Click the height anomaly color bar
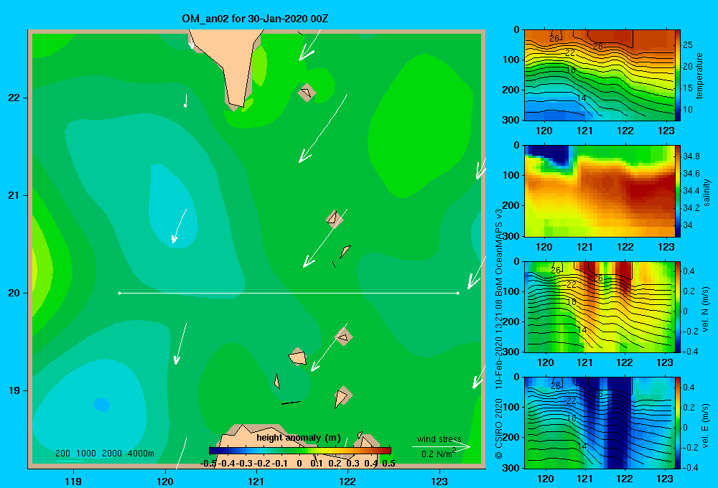 (300, 451)
